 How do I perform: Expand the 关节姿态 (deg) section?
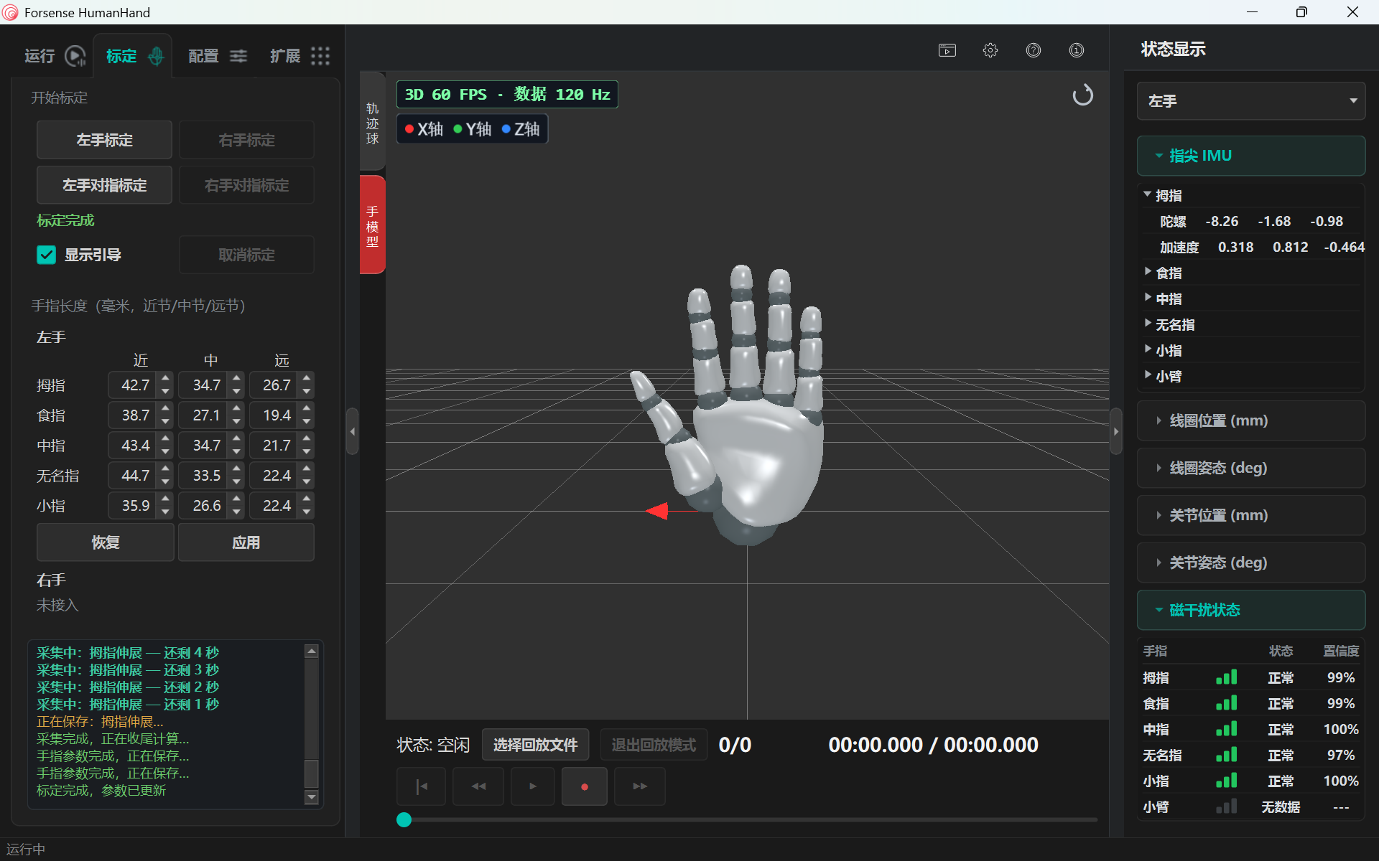1250,563
